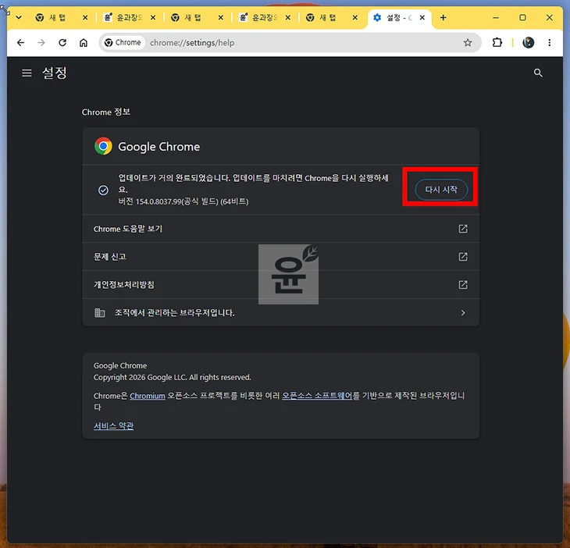This screenshot has height=548, width=570.
Task: Open a new tab with the plus button
Action: pyautogui.click(x=443, y=17)
